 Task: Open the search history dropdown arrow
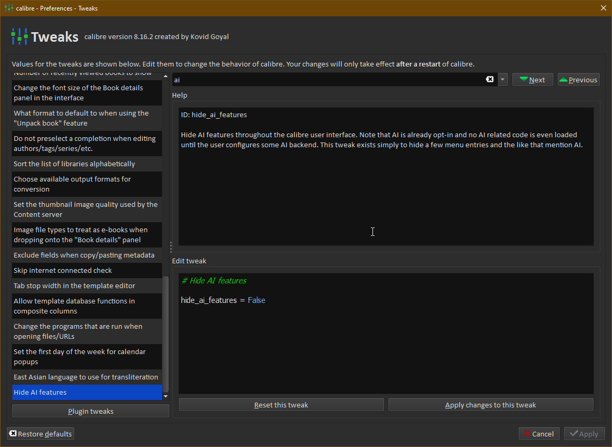[x=503, y=80]
